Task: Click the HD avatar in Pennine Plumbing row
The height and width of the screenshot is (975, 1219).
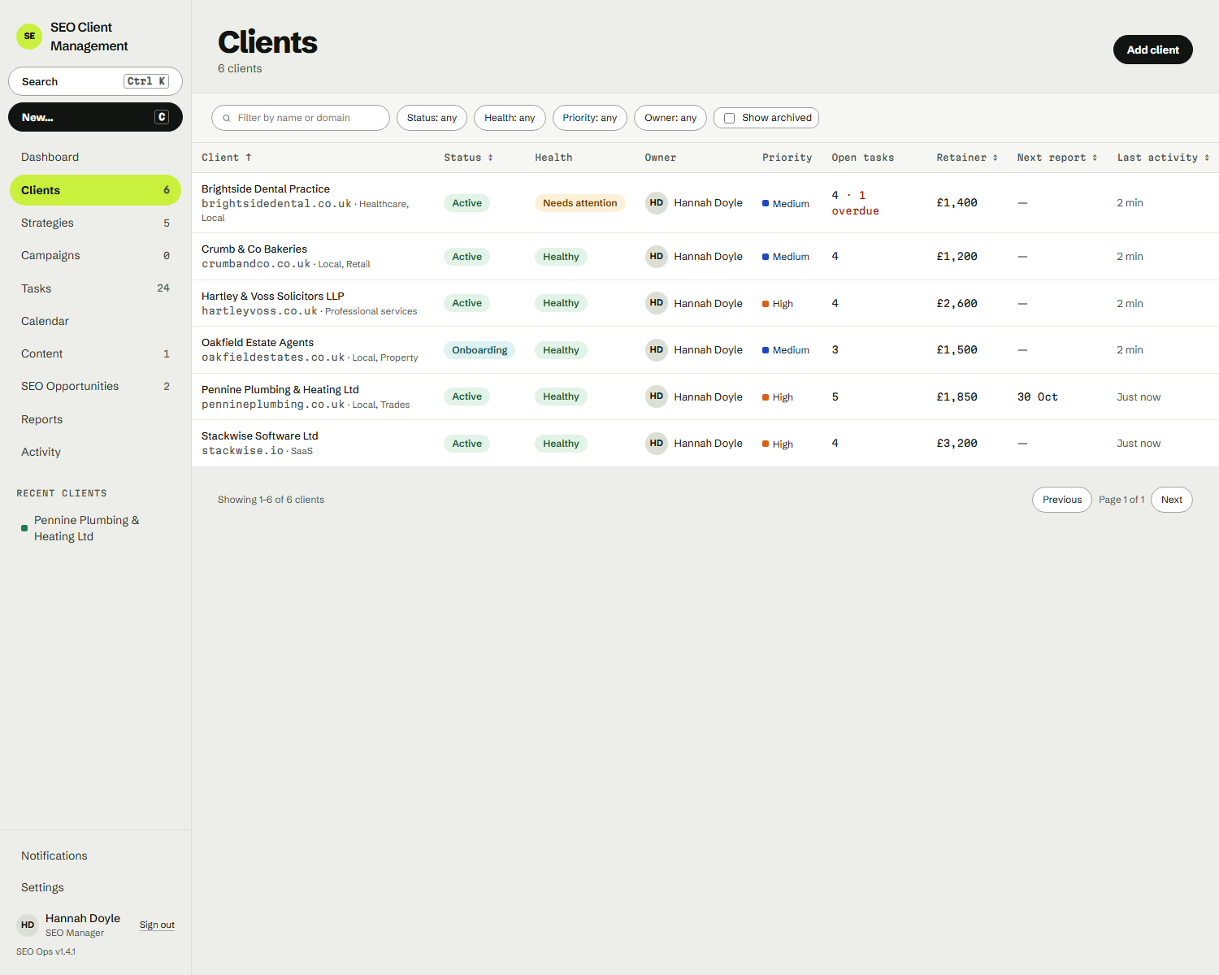Action: point(657,396)
